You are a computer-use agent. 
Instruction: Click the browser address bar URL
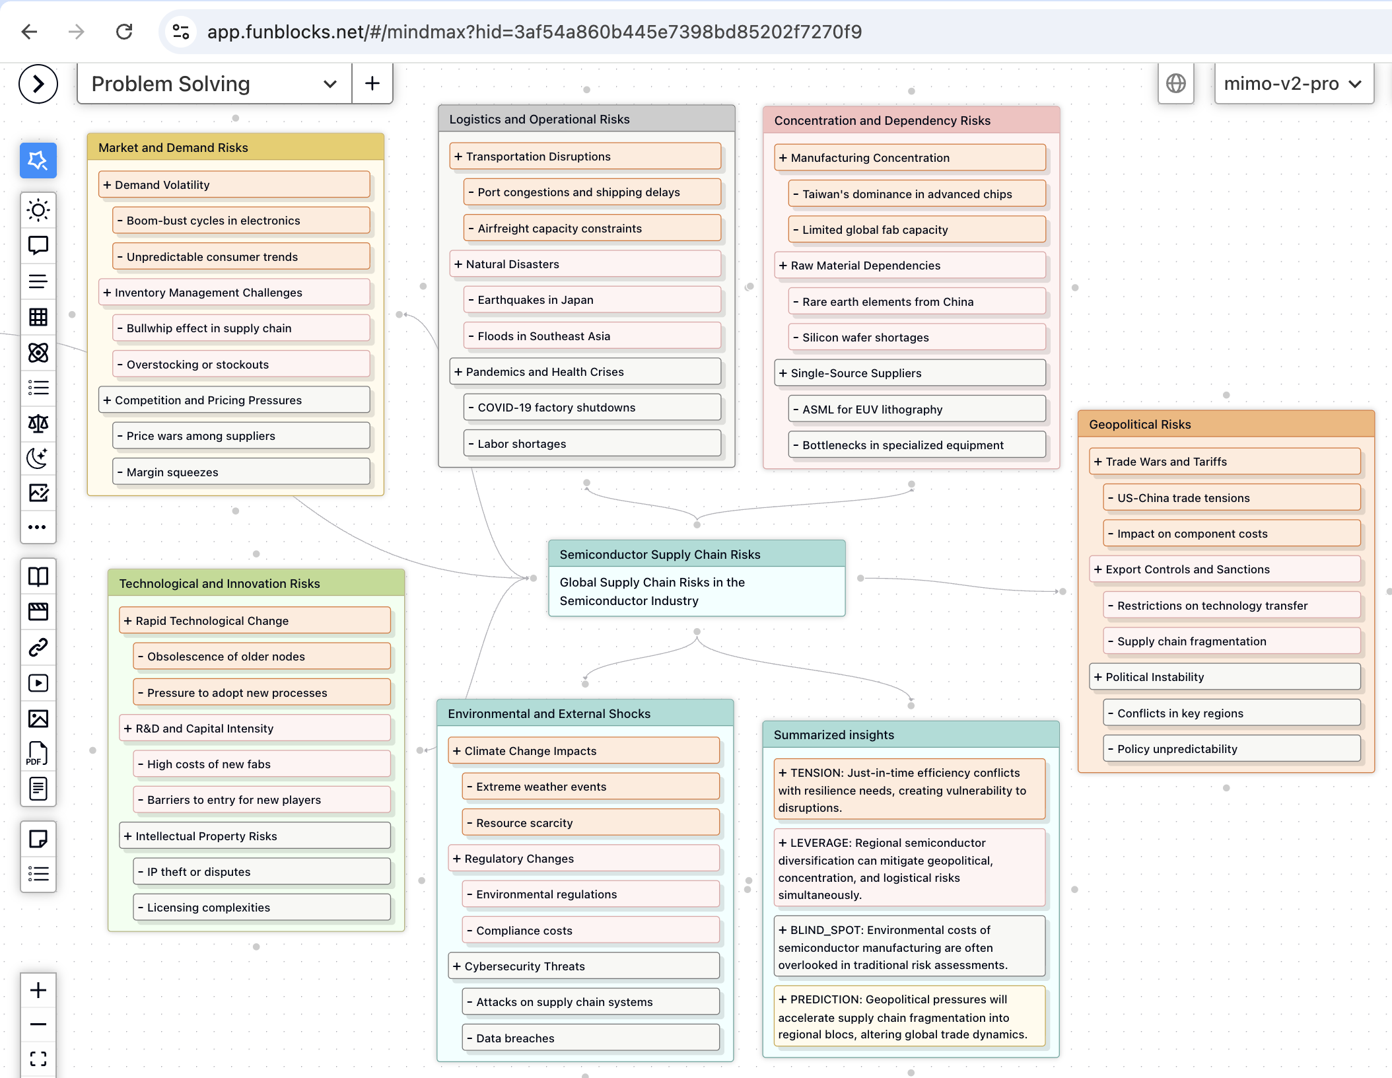[x=534, y=32]
